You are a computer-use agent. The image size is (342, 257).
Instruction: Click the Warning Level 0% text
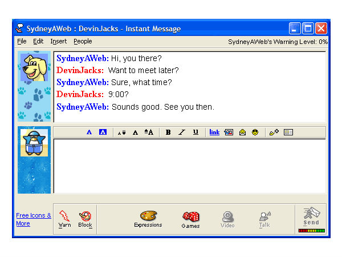pos(278,42)
